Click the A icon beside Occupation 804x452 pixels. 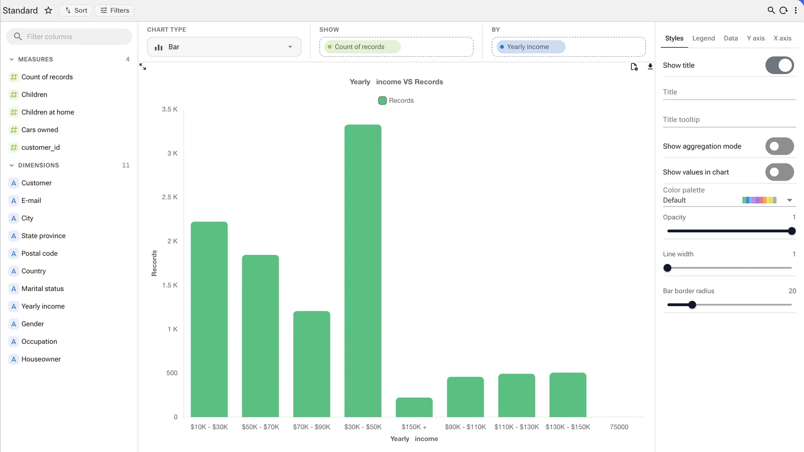pos(13,342)
